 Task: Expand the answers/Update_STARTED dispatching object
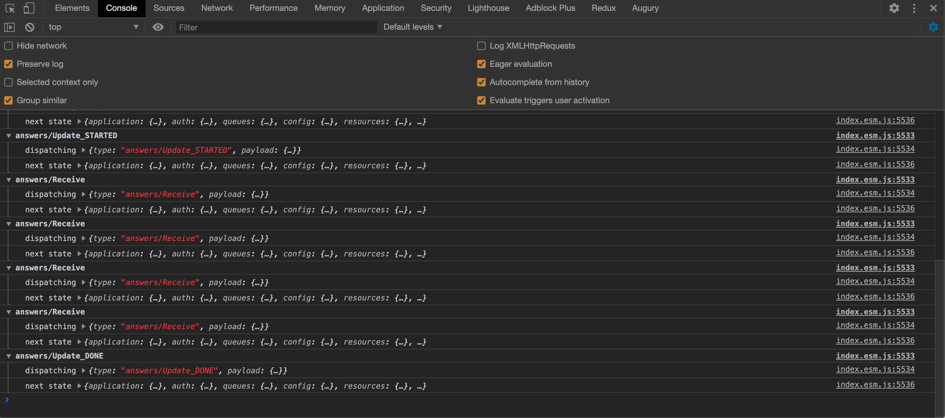click(84, 150)
